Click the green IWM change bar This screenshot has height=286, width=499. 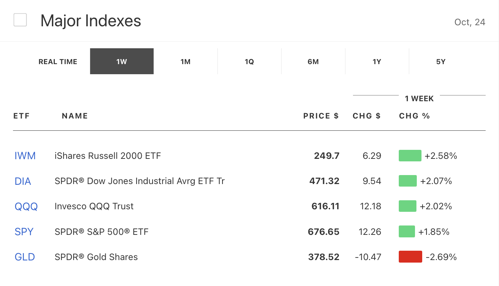point(410,156)
